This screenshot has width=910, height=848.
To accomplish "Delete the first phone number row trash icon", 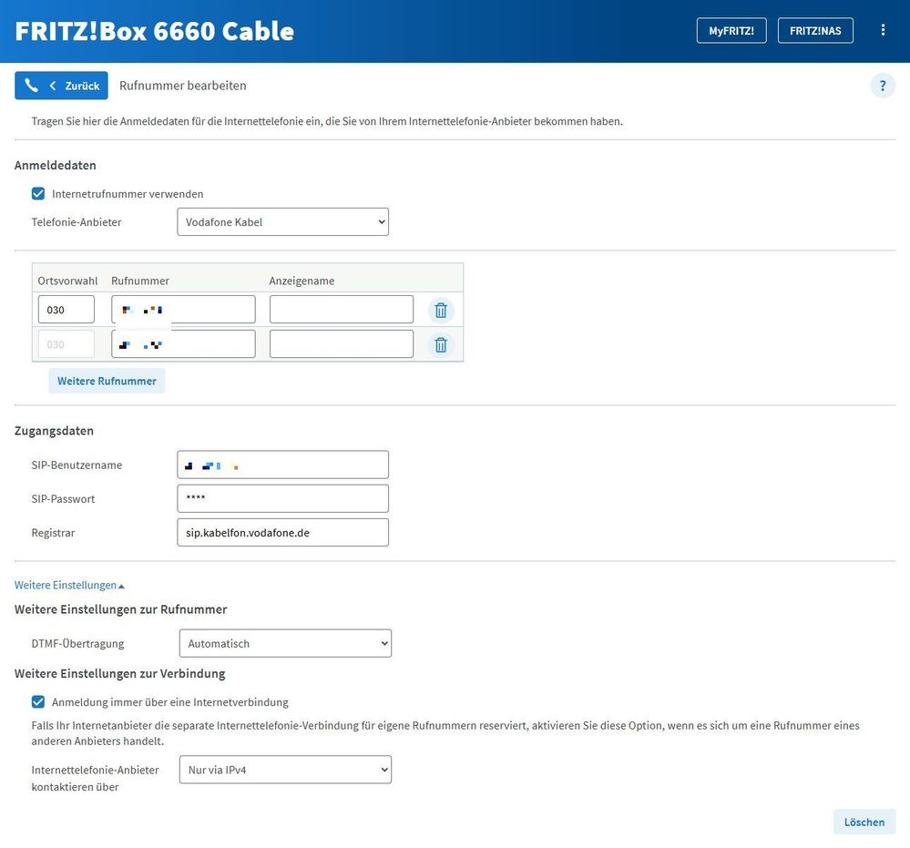I will [441, 310].
